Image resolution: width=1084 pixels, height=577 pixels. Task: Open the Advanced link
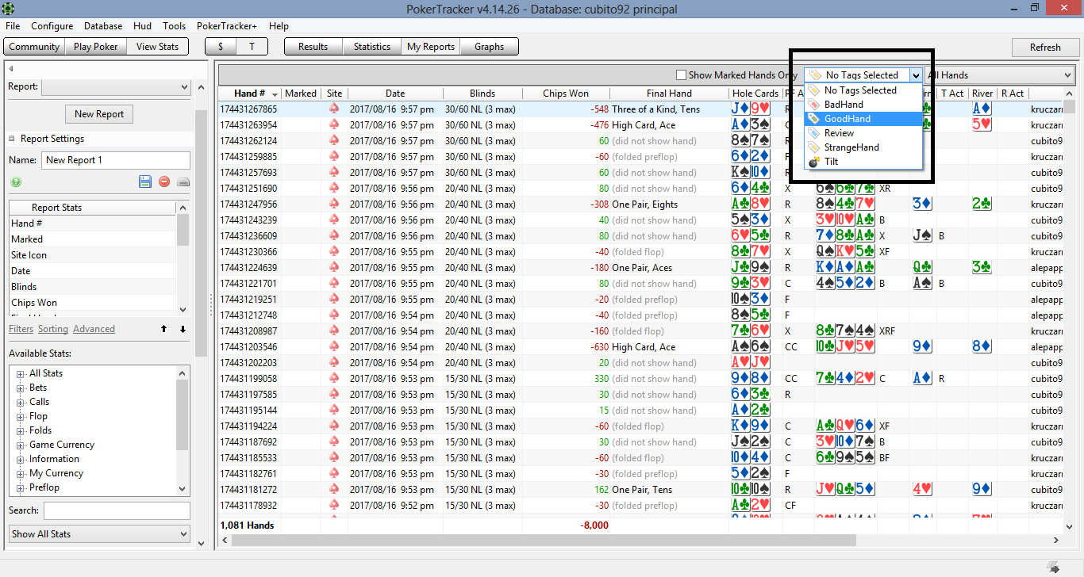[94, 329]
